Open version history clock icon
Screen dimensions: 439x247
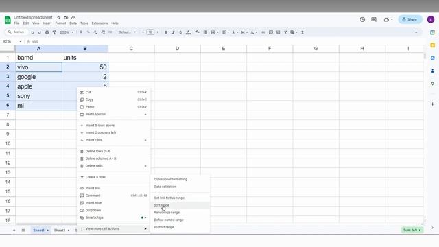tap(363, 19)
